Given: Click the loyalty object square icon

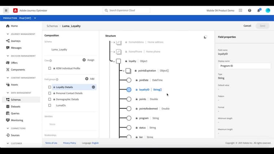Looking at the screenshot, I should [x=118, y=61].
